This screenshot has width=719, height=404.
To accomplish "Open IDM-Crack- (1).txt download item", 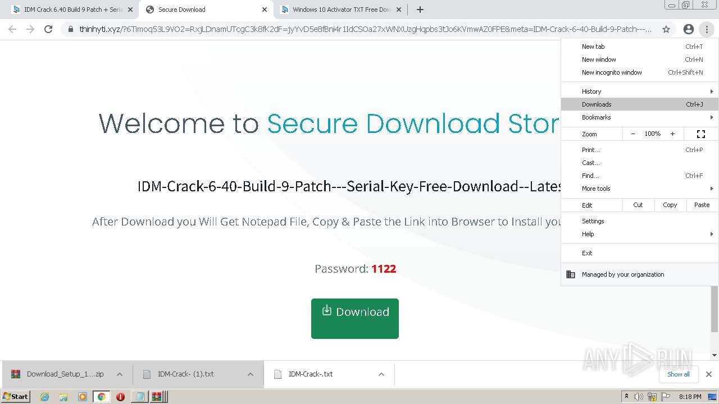I will coord(185,374).
